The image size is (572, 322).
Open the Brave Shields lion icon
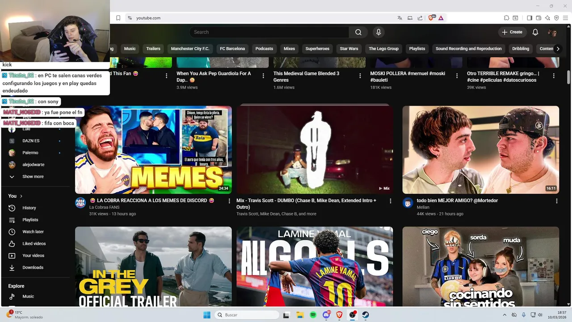tap(432, 18)
